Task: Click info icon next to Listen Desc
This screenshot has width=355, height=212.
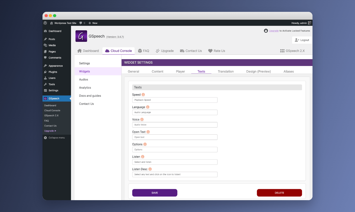Action: [150, 169]
